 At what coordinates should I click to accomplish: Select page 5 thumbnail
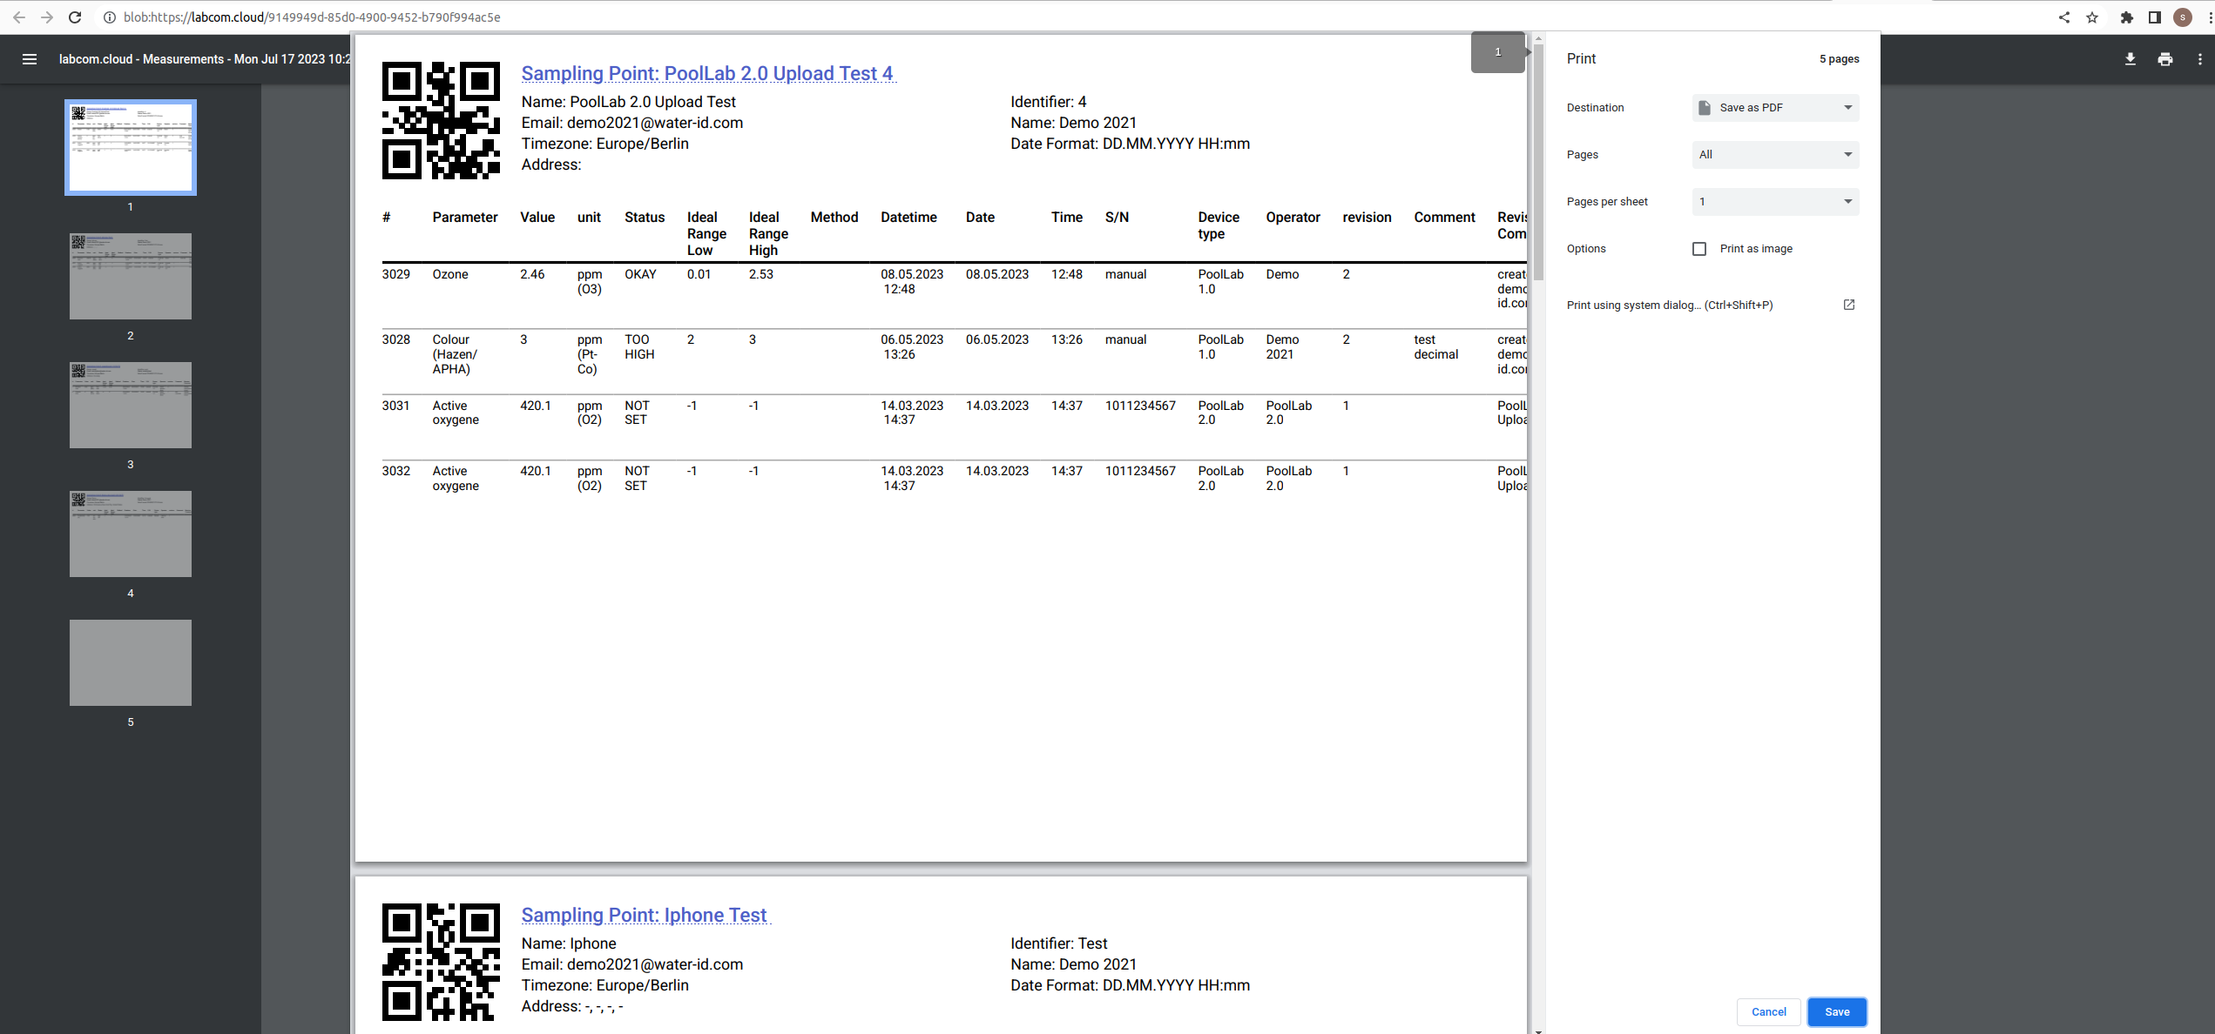pos(131,662)
